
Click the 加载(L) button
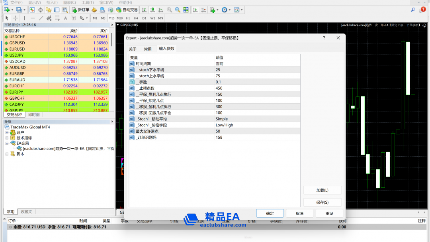pyautogui.click(x=322, y=191)
